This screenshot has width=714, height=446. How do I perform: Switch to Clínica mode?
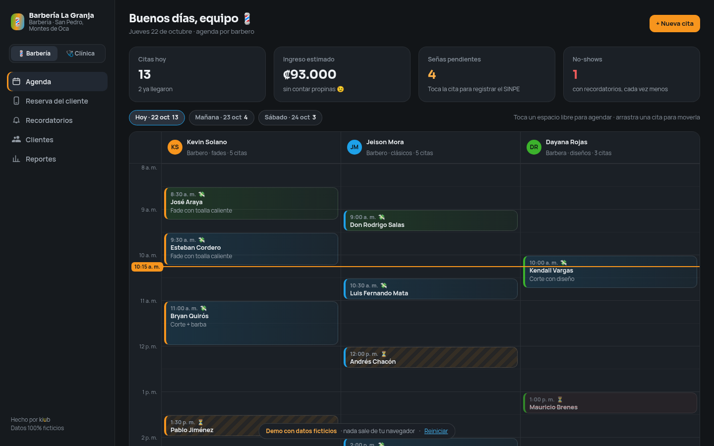click(x=80, y=54)
